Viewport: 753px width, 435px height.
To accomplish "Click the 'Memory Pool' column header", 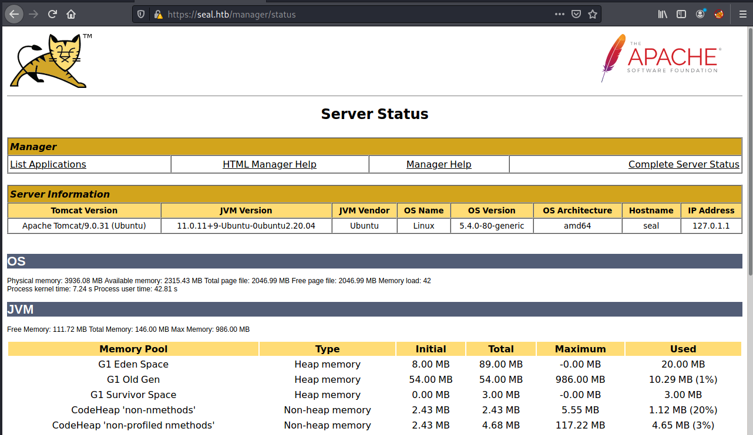I will (133, 349).
